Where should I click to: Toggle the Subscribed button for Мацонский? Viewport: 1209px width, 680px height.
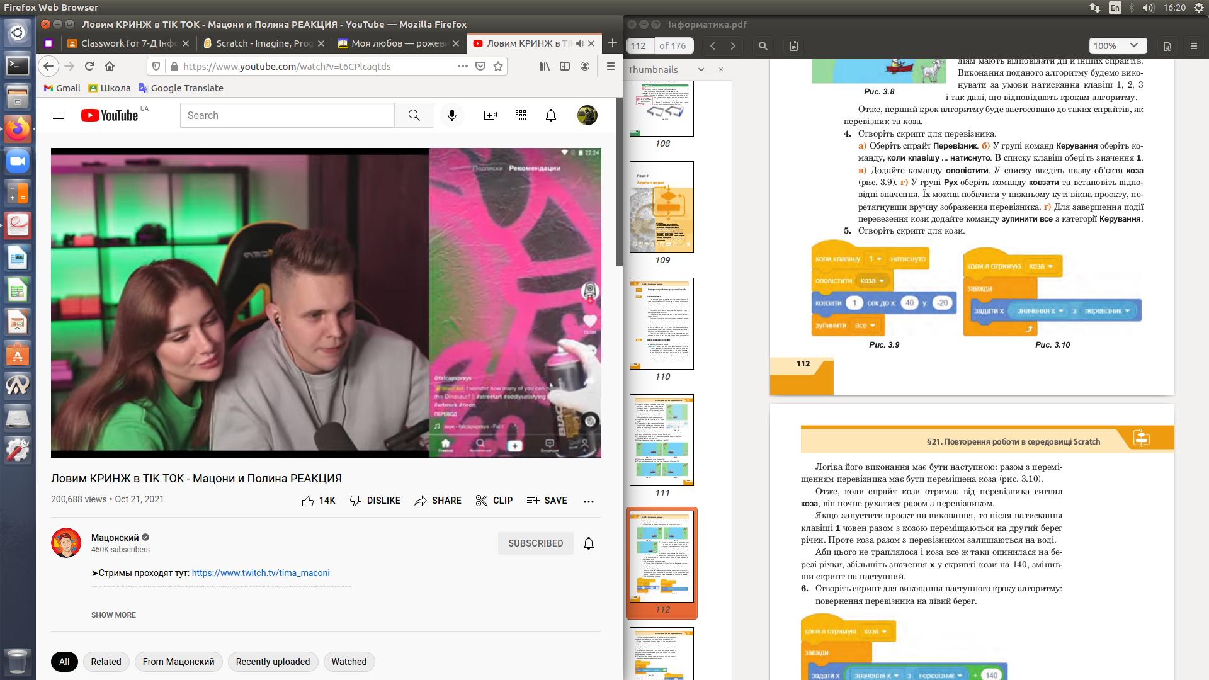tap(535, 543)
